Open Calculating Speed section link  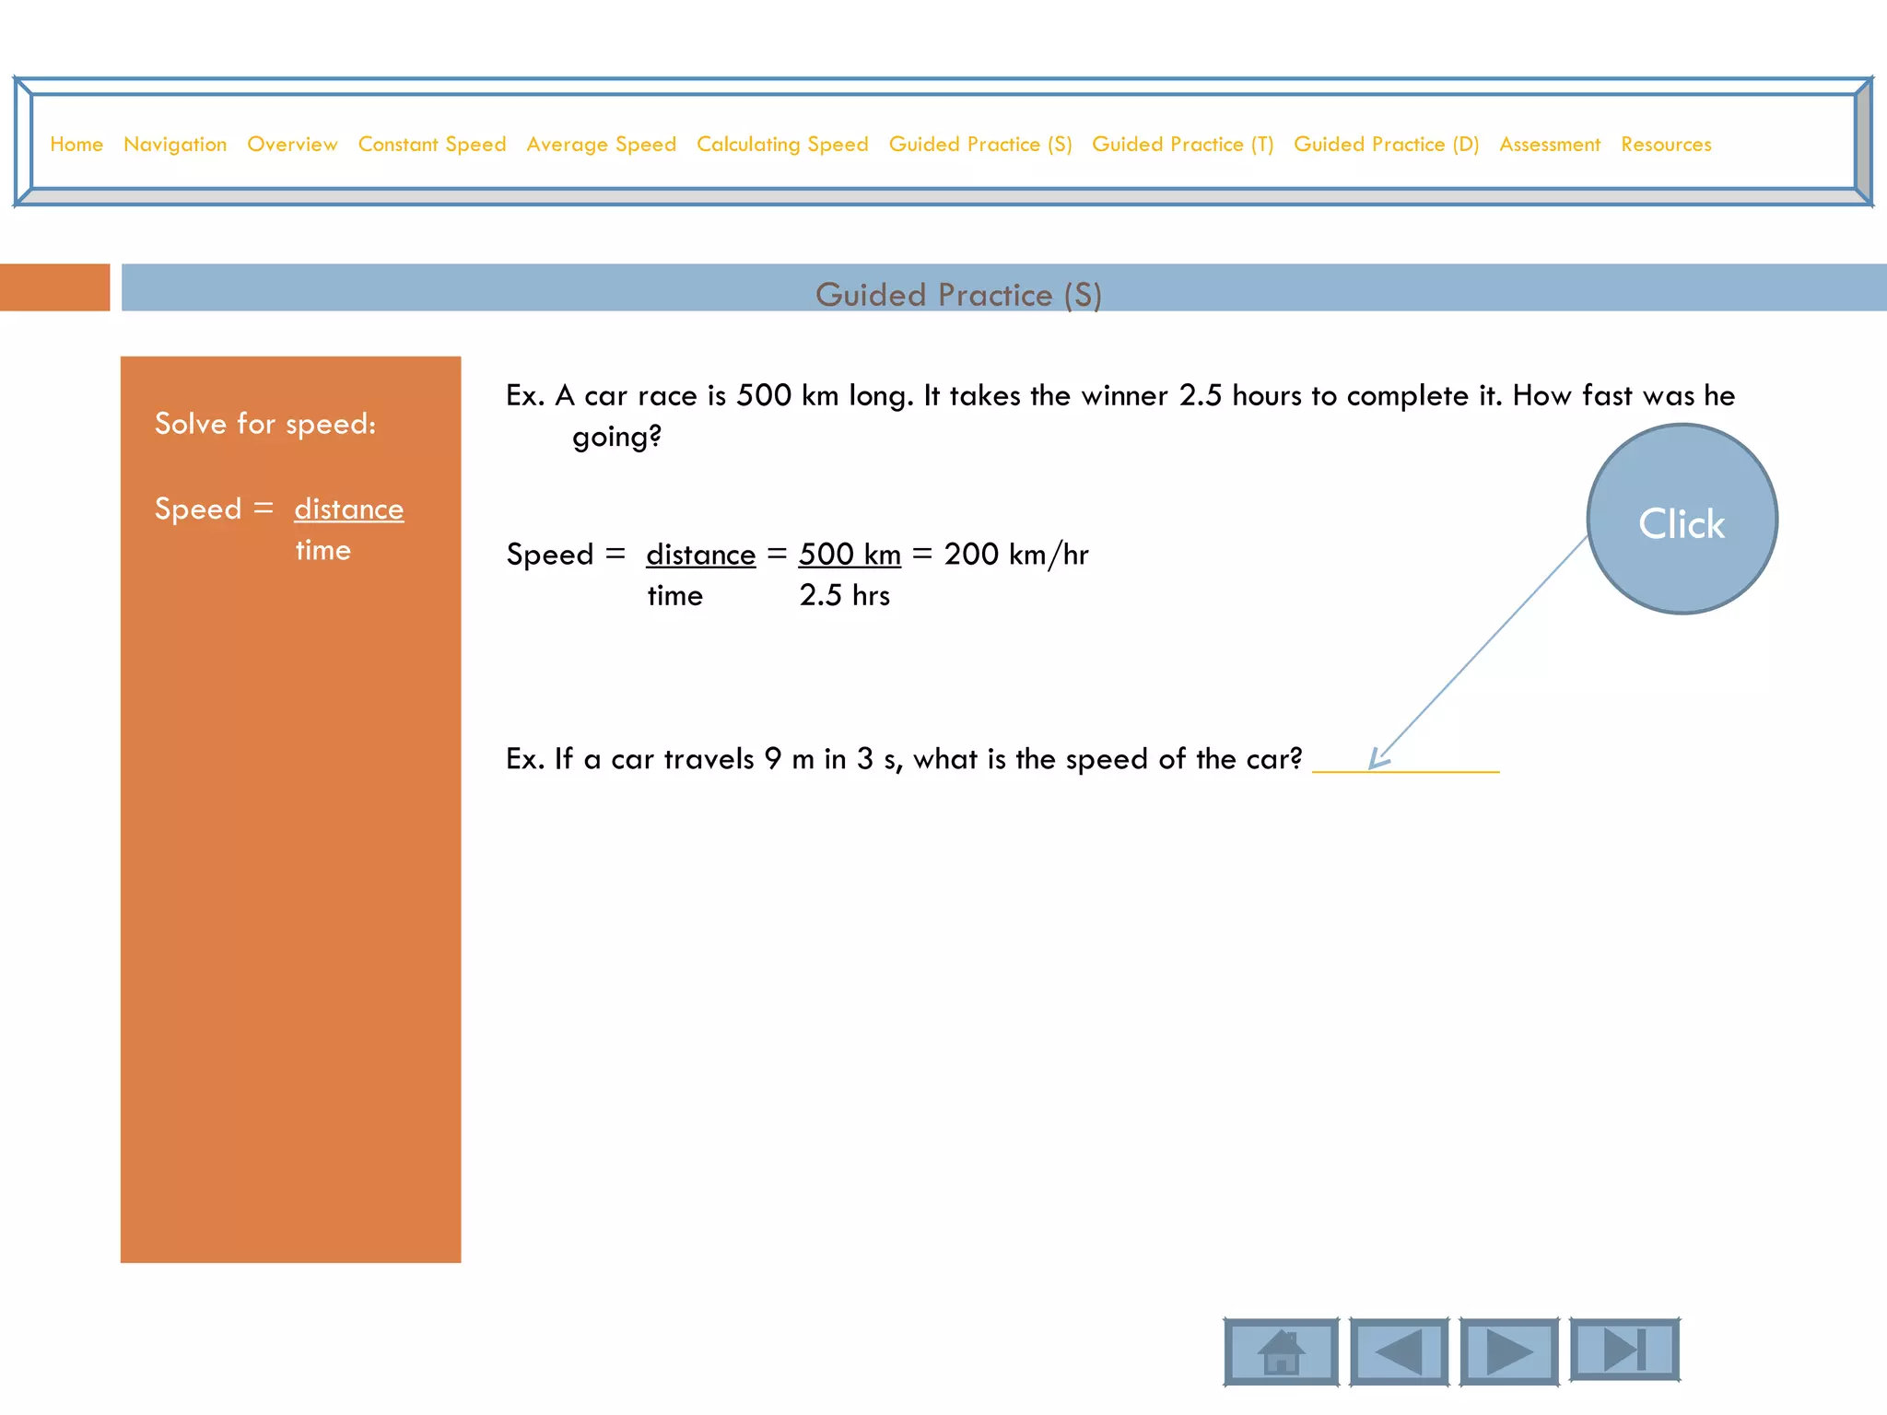782,145
